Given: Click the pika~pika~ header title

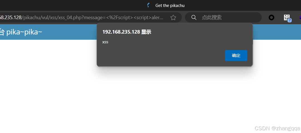Looking at the screenshot, I should pos(24,32).
